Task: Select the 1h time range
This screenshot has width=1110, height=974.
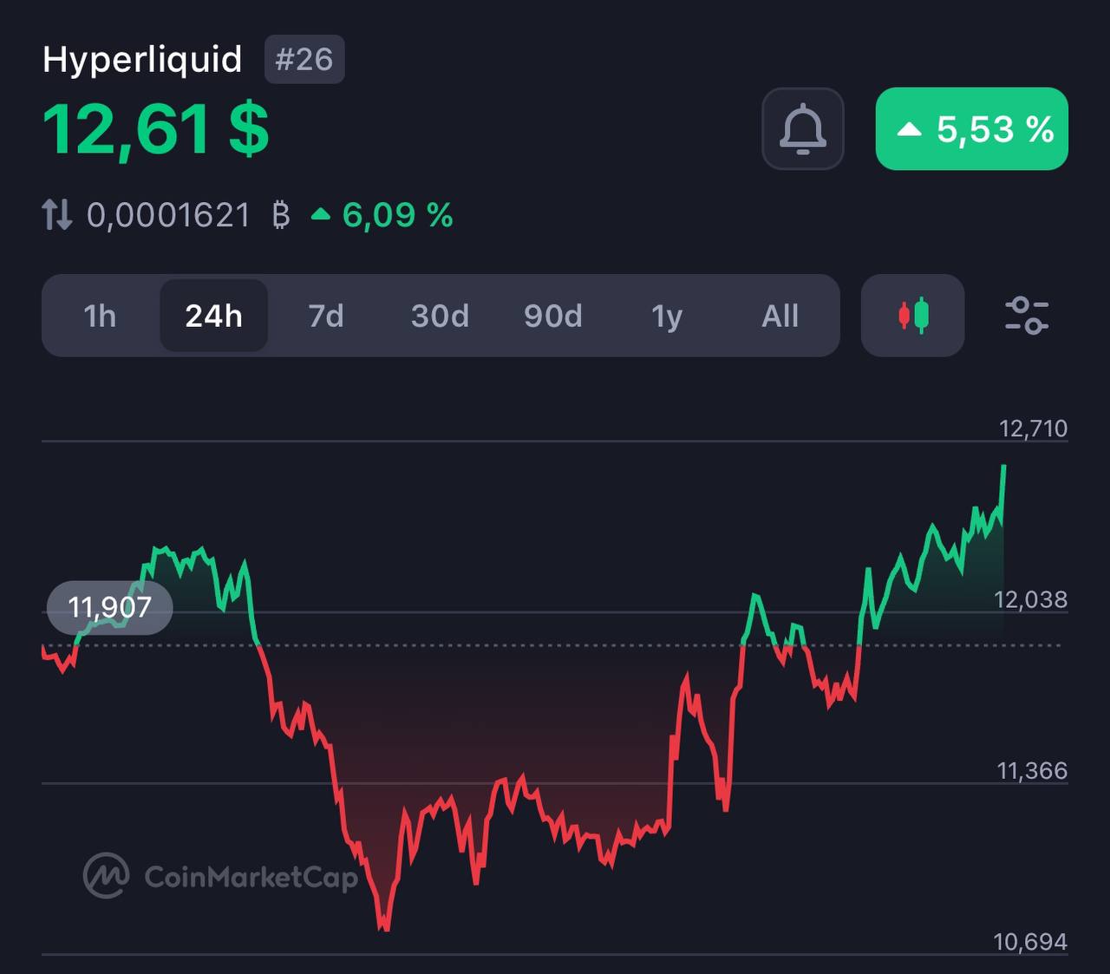Action: coord(100,316)
